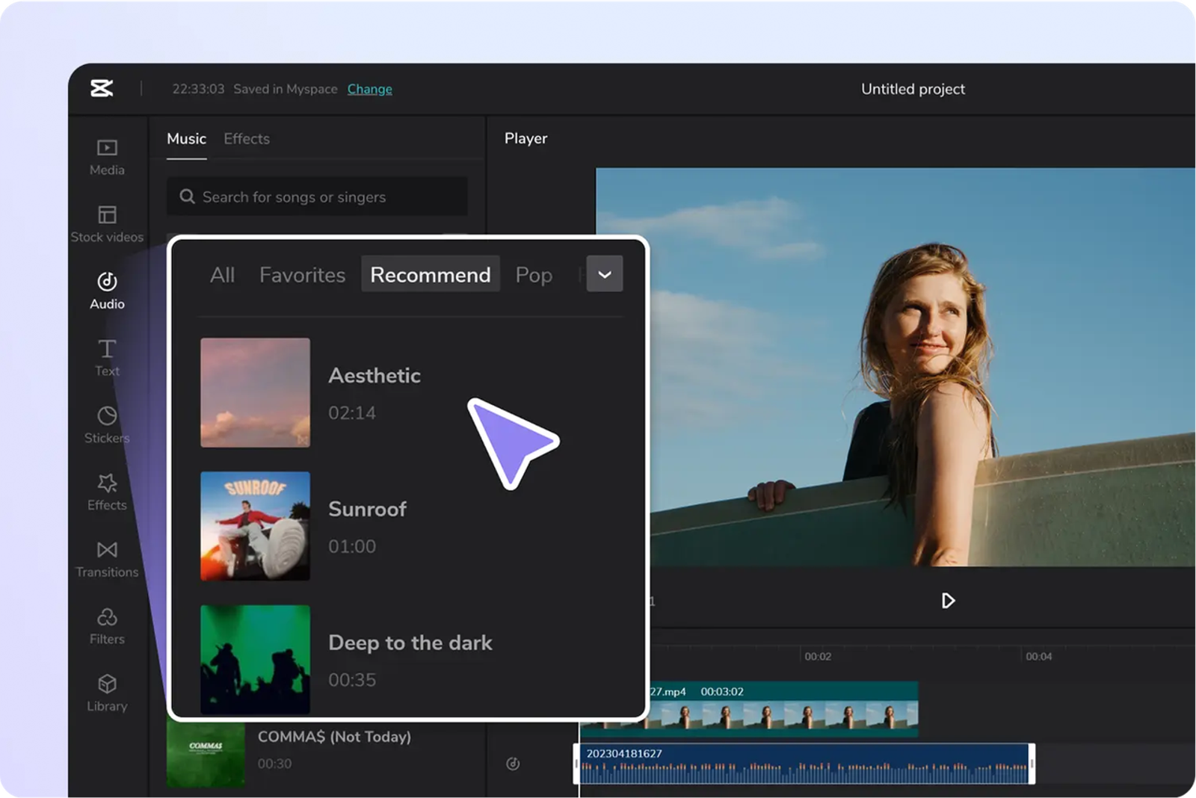Open the Library panel
The width and height of the screenshot is (1196, 798).
107,693
